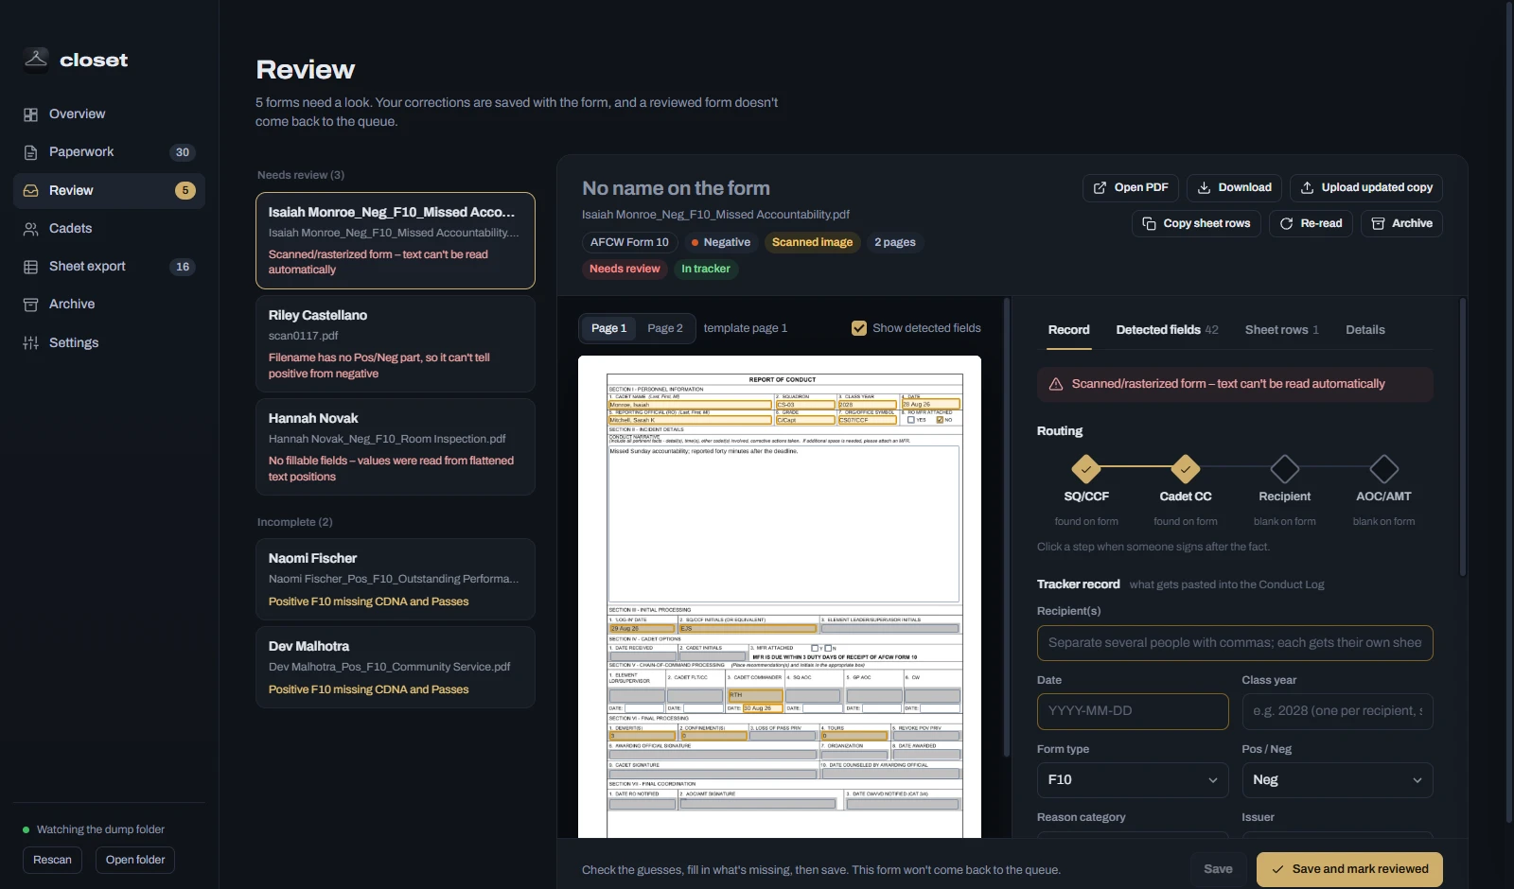Select the Record tab
This screenshot has width=1514, height=889.
(1069, 330)
